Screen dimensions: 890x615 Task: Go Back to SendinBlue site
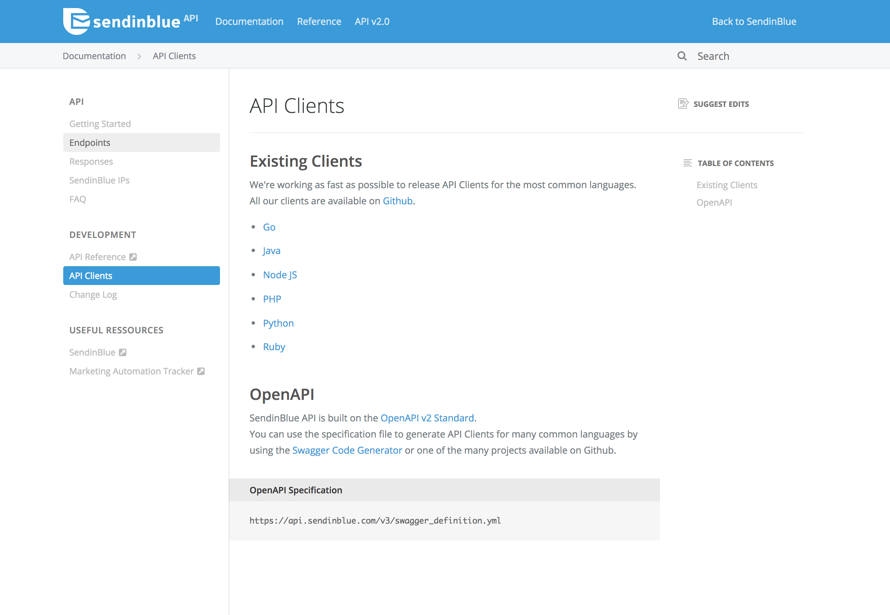754,22
